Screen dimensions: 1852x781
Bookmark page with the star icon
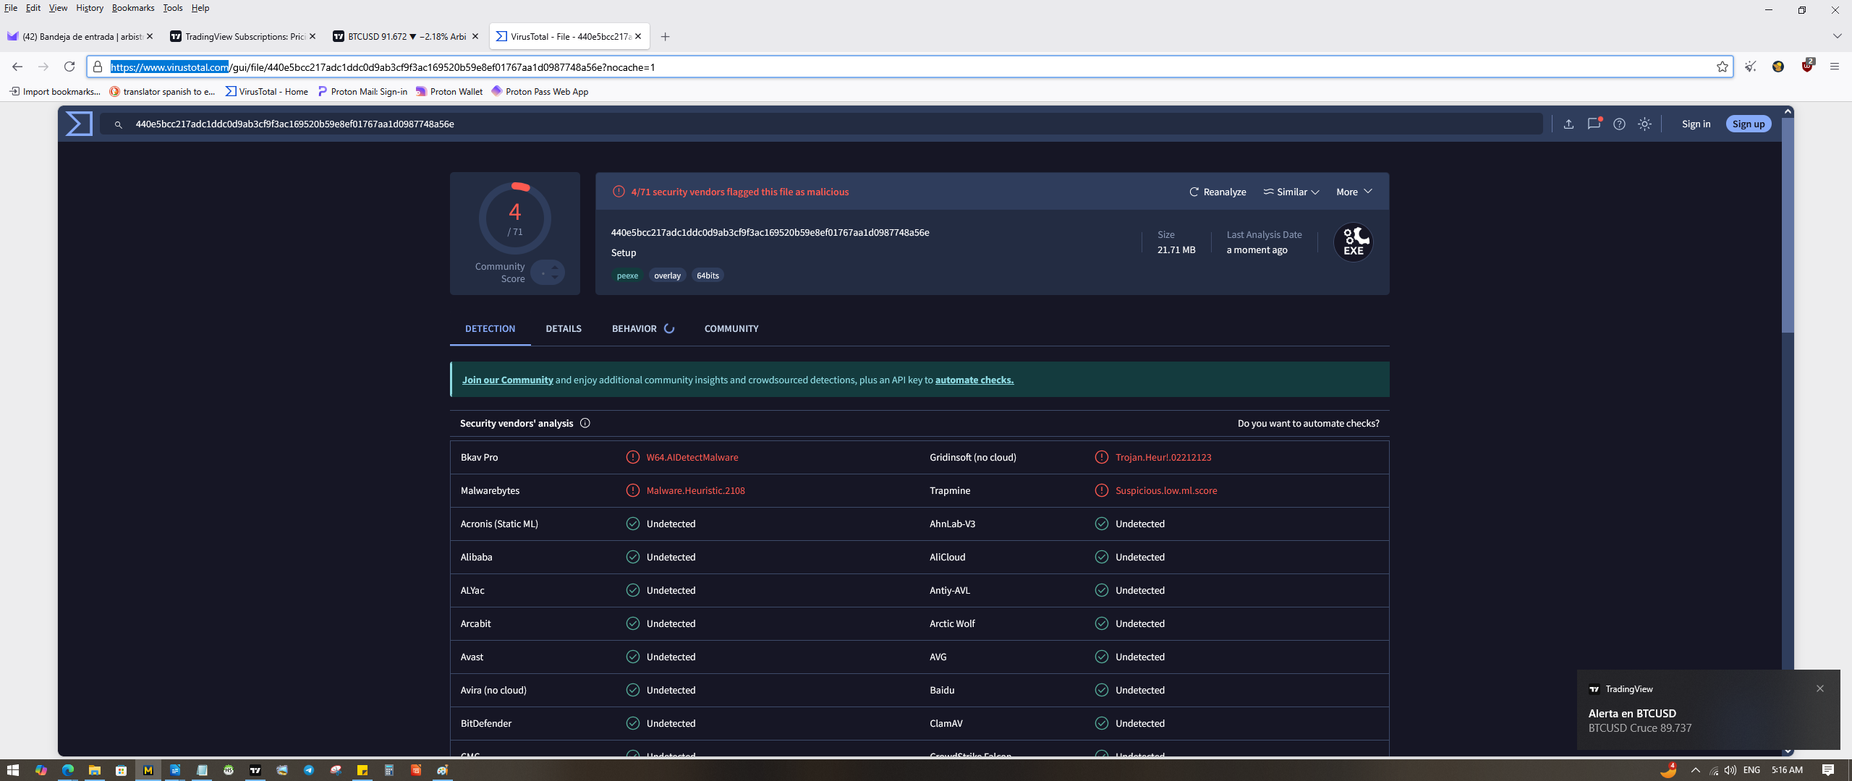click(1722, 67)
